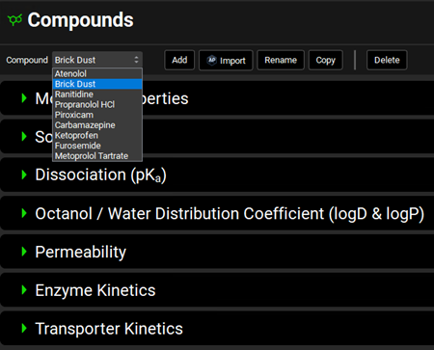
Task: Click the AP icon on Import button
Action: coord(211,60)
